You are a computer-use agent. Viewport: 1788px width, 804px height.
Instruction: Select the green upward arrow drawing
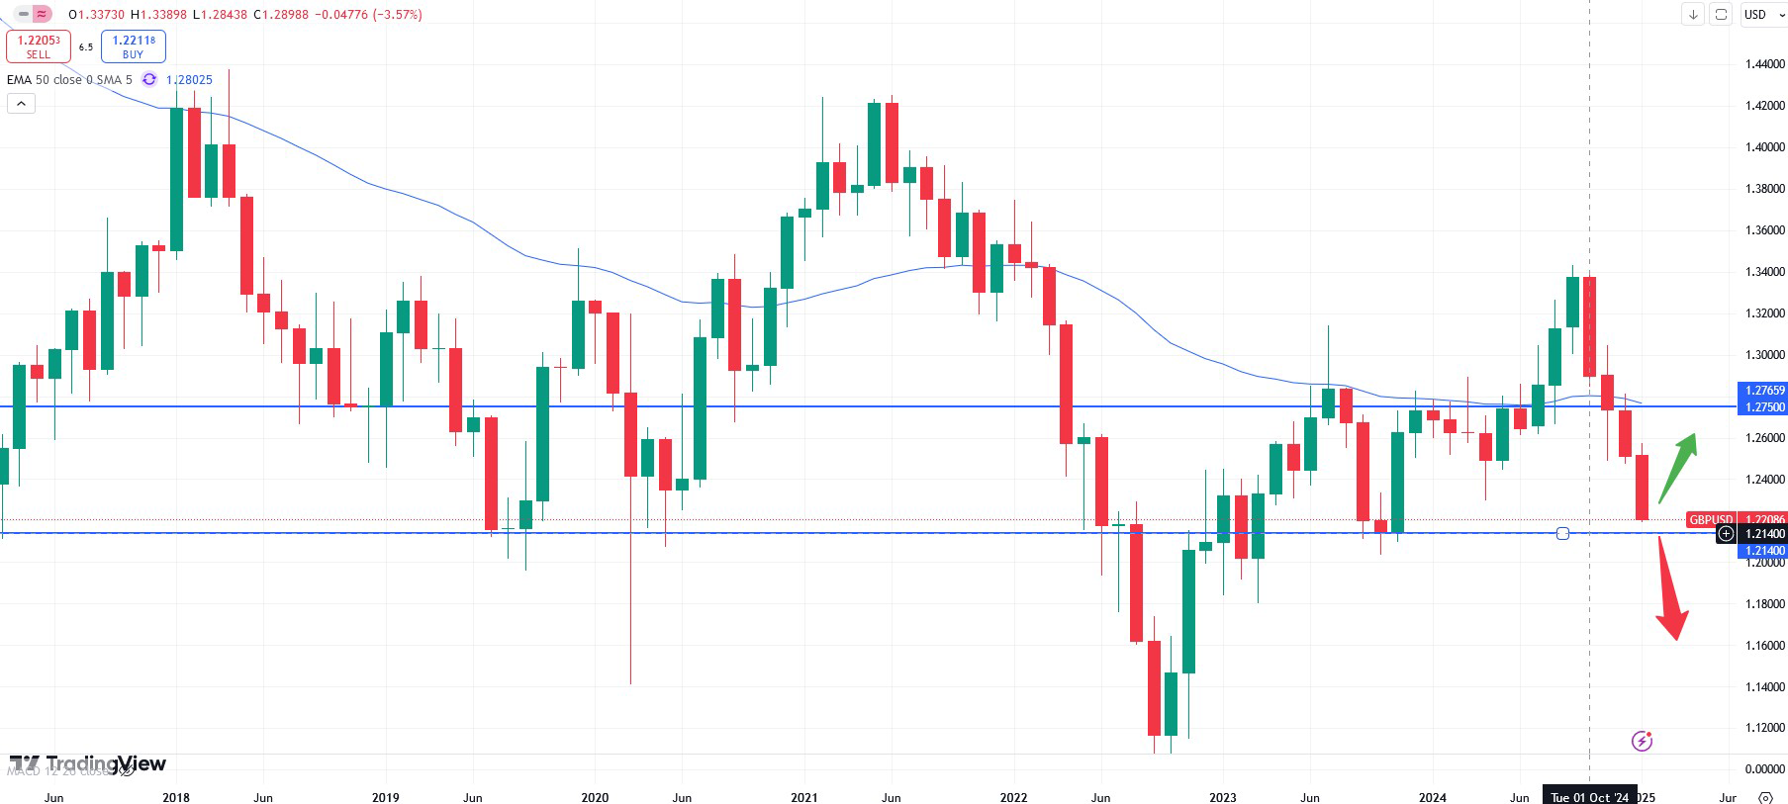[1678, 466]
